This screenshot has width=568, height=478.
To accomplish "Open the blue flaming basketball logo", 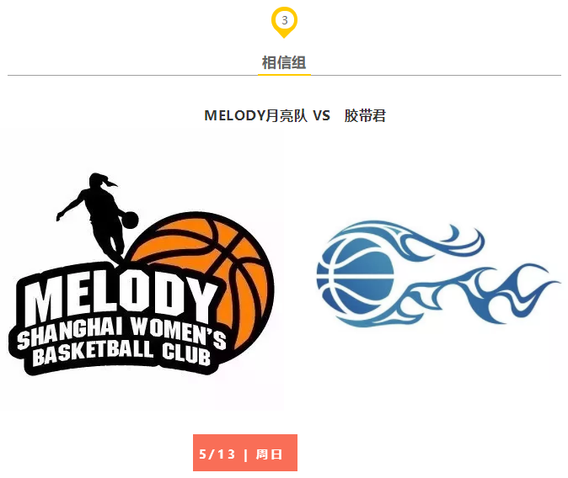I will tap(437, 274).
